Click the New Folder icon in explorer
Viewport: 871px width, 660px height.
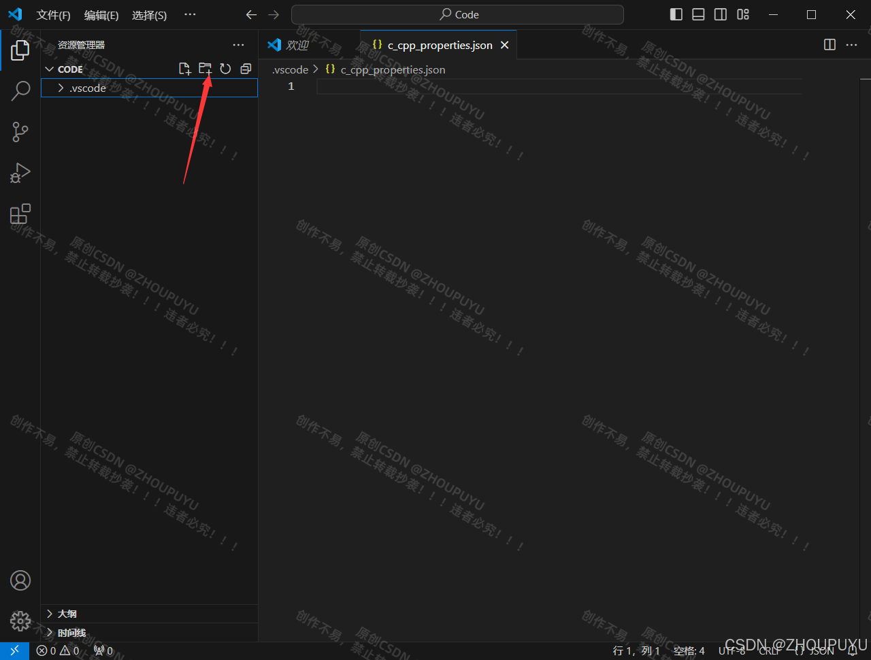pos(205,69)
